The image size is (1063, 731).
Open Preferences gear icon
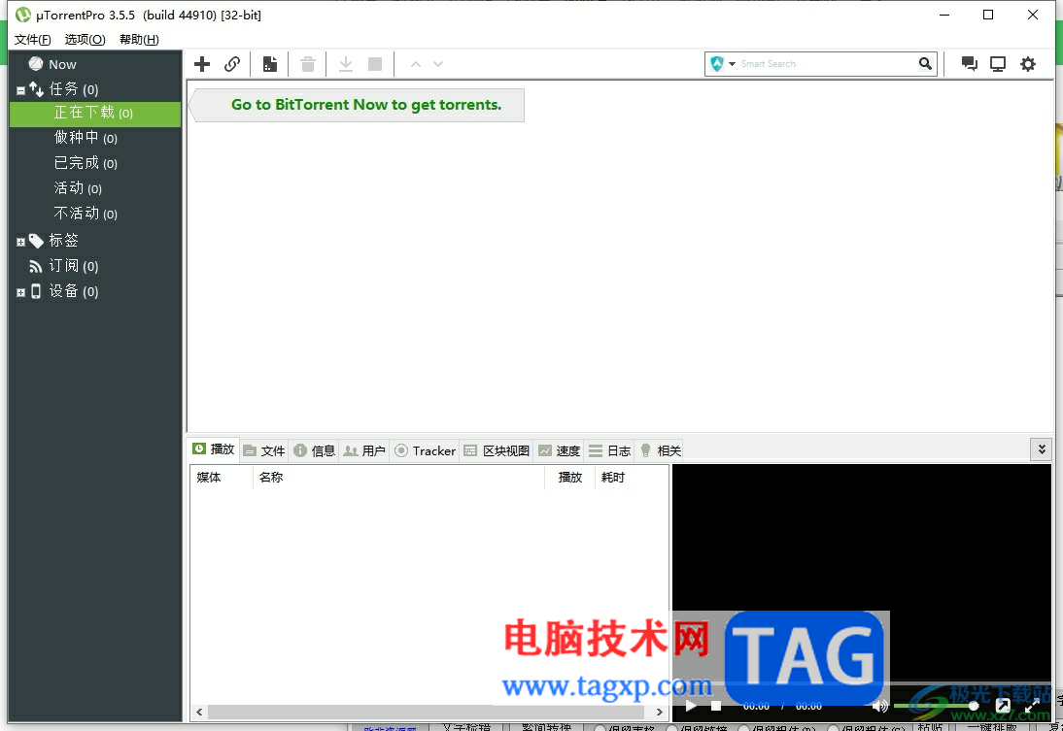tap(1028, 64)
